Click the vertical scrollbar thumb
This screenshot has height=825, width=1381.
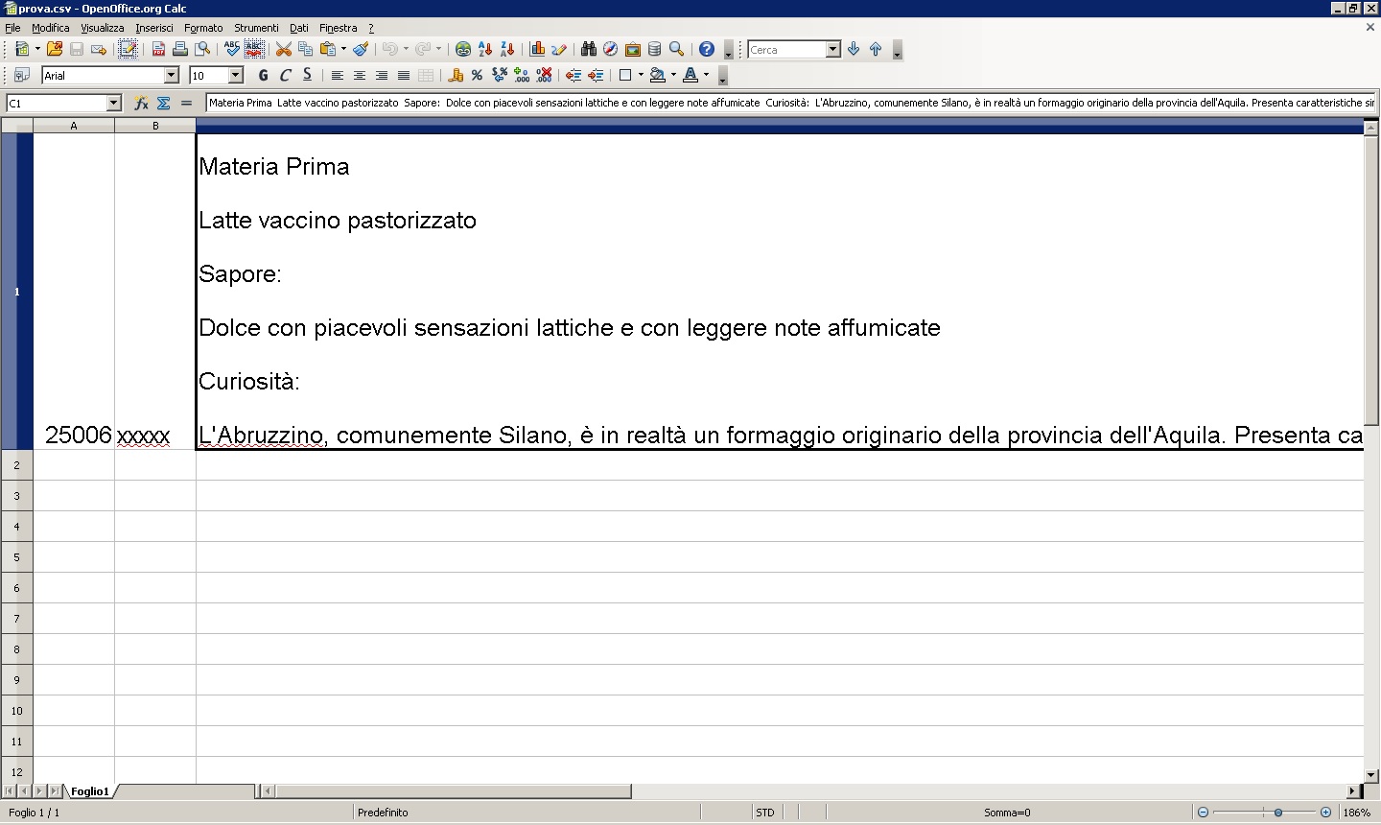click(1371, 280)
